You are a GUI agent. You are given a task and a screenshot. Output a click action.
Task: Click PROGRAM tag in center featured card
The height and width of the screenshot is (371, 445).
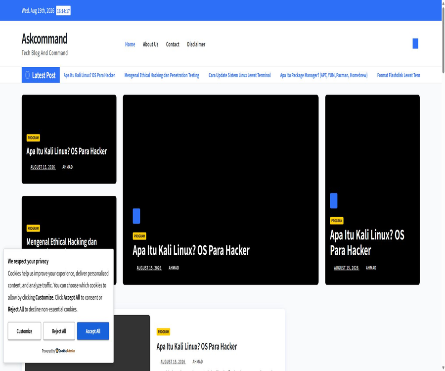click(x=139, y=236)
